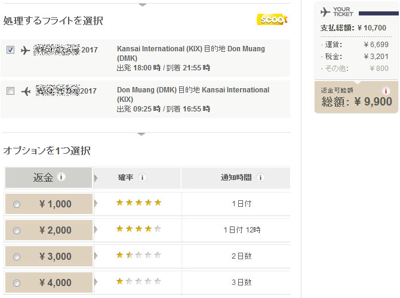Click the info icon beside 確率 header
The image size is (400, 298).
pos(142,178)
